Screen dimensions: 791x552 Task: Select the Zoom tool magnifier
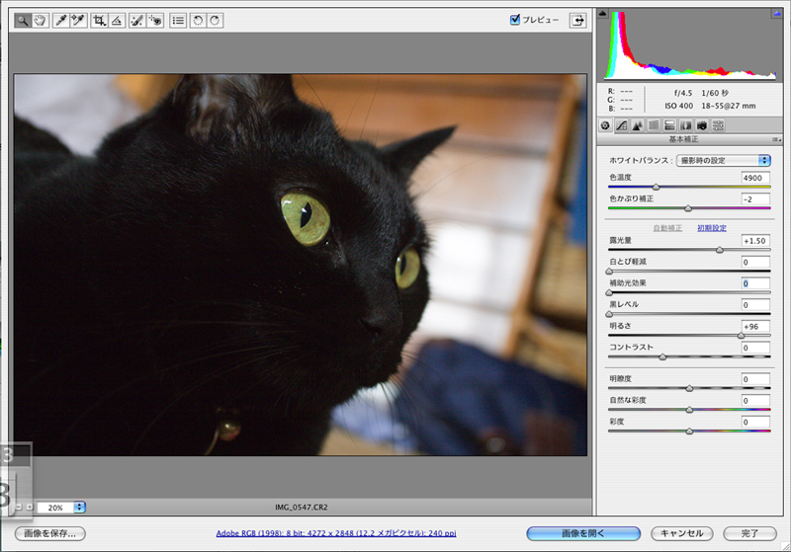pyautogui.click(x=23, y=21)
